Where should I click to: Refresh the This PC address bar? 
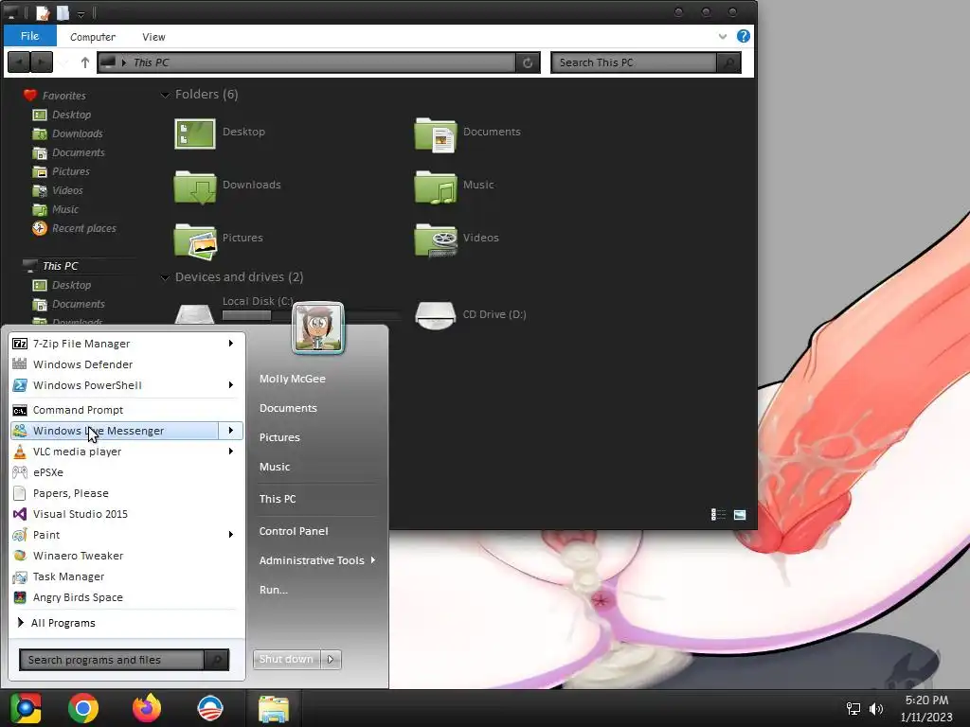(528, 62)
